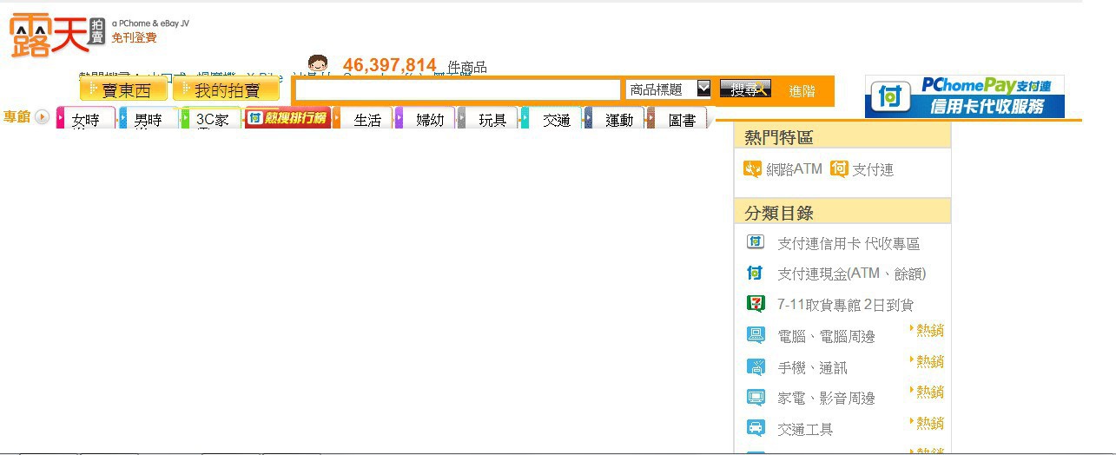
Task: Open the 商品標題 search type dropdown
Action: [x=668, y=89]
